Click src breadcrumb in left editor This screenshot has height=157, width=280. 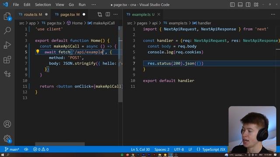point(21,23)
